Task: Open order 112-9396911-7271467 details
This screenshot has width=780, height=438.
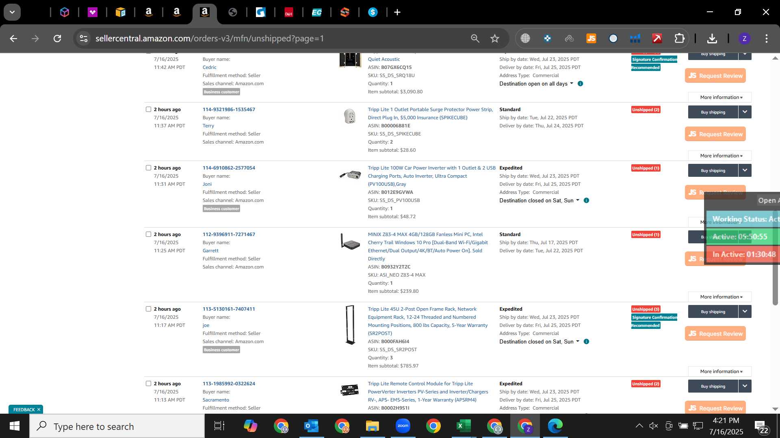Action: 229,234
